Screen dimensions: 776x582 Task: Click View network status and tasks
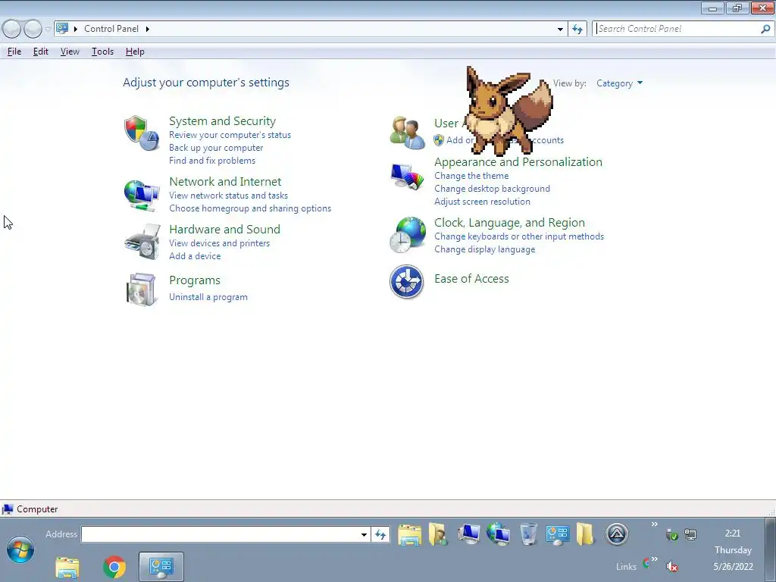(229, 196)
